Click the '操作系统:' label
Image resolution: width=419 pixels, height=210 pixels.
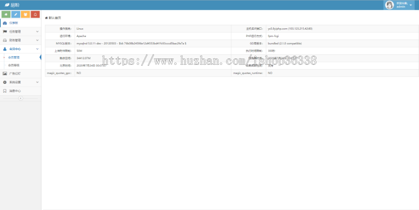(66, 28)
